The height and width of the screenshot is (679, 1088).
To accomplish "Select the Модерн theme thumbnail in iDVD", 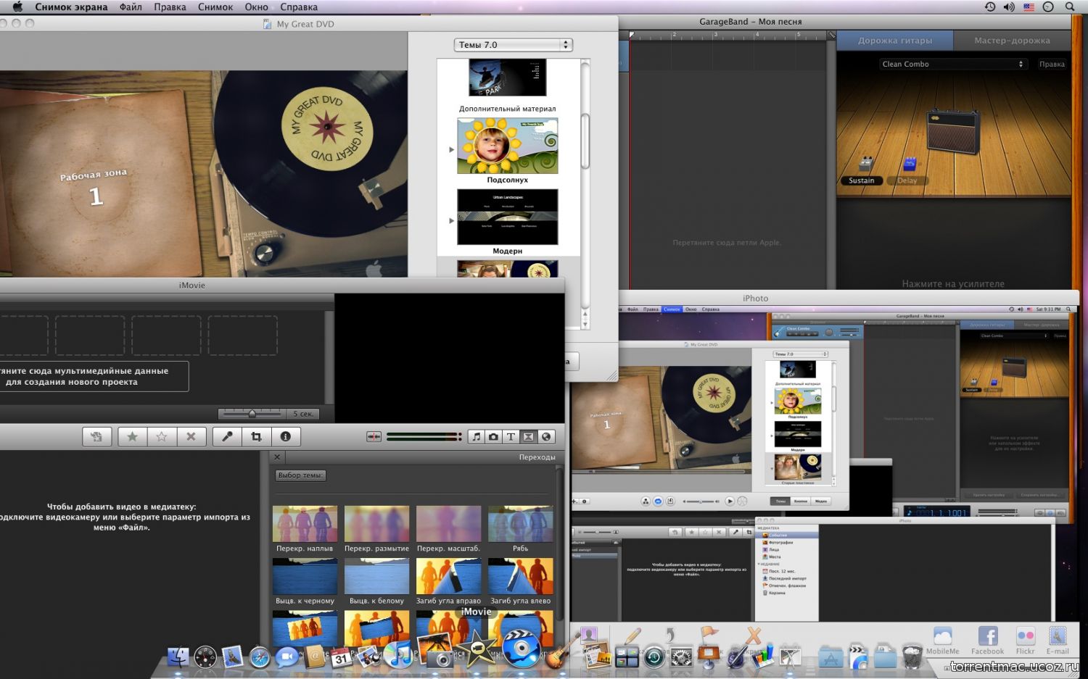I will (507, 217).
